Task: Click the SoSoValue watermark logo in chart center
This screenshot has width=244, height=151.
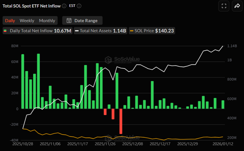Action: (108, 60)
